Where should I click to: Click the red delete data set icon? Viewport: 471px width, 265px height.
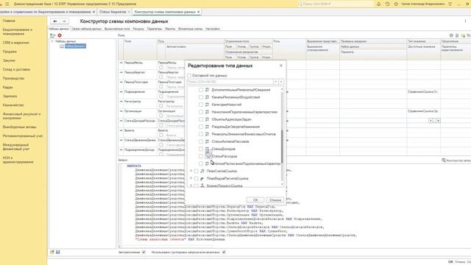click(x=60, y=35)
